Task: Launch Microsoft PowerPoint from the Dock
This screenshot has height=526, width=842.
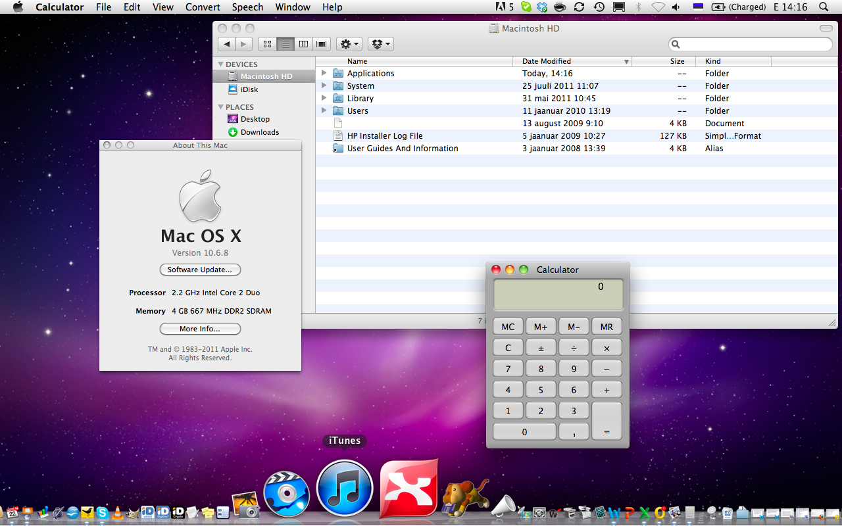Action: pyautogui.click(x=630, y=513)
